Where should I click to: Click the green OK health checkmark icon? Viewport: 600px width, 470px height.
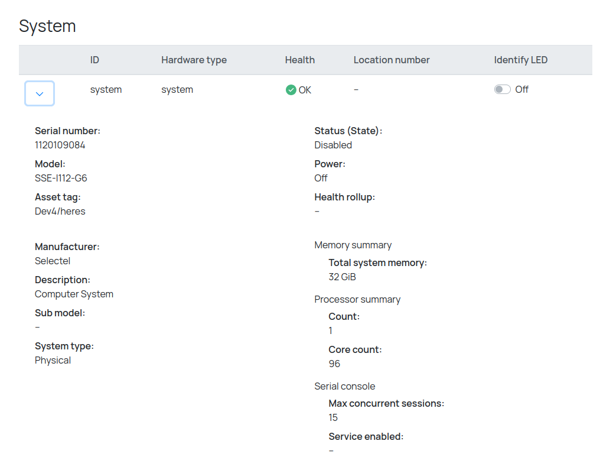click(x=291, y=90)
